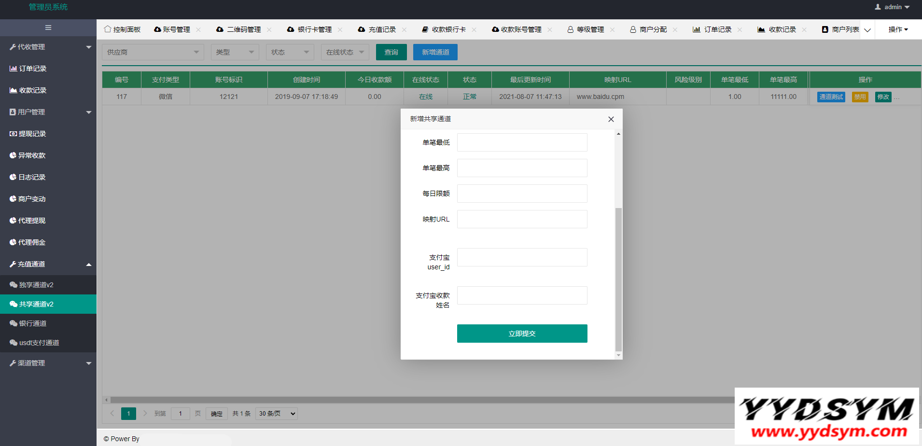Open the 状态 filter dropdown

coord(290,52)
